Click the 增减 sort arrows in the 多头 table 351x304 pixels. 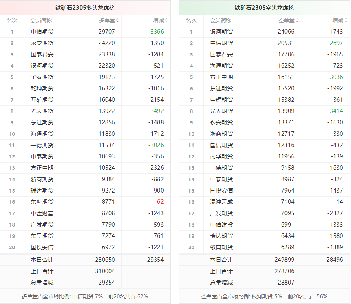click(x=166, y=21)
